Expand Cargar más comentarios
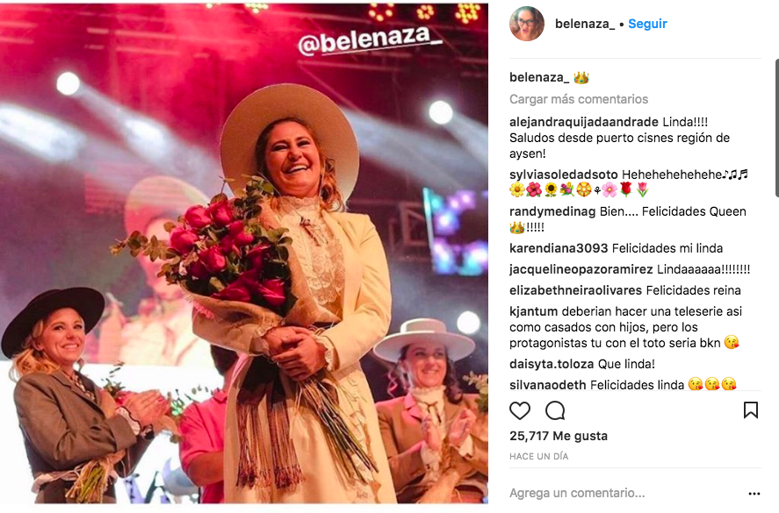 point(579,99)
